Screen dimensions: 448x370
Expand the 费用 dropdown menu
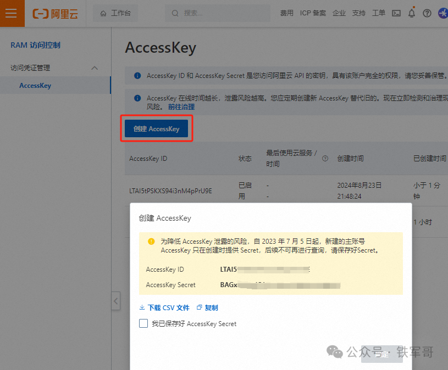pos(286,13)
